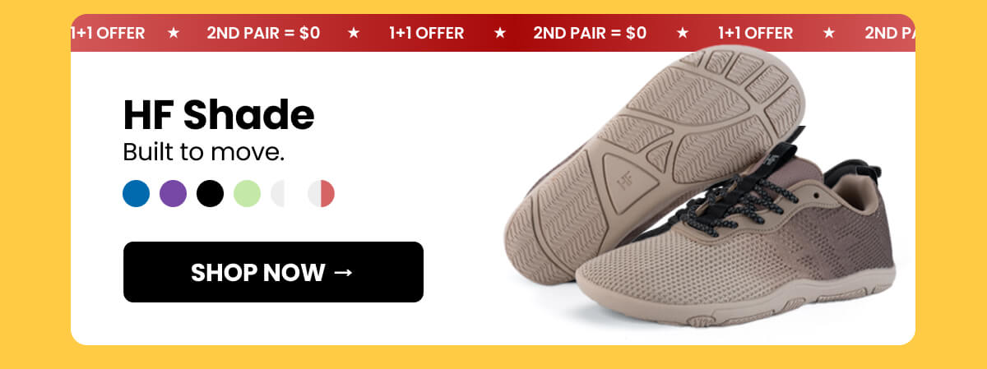Click the first 2ND PAIR = $0 text

coord(263,34)
